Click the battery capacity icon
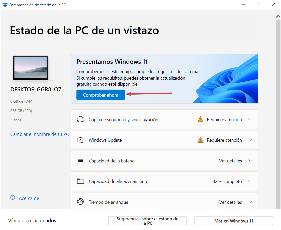Viewport: 281px width, 230px height. pyautogui.click(x=80, y=161)
